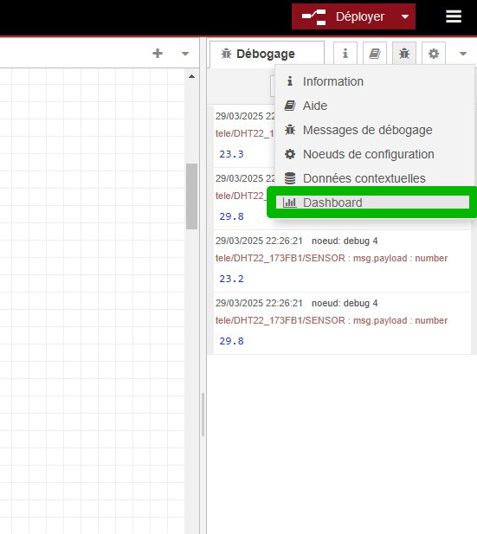
Task: Click the workspace scroll-up arrow
Action: pyautogui.click(x=191, y=76)
